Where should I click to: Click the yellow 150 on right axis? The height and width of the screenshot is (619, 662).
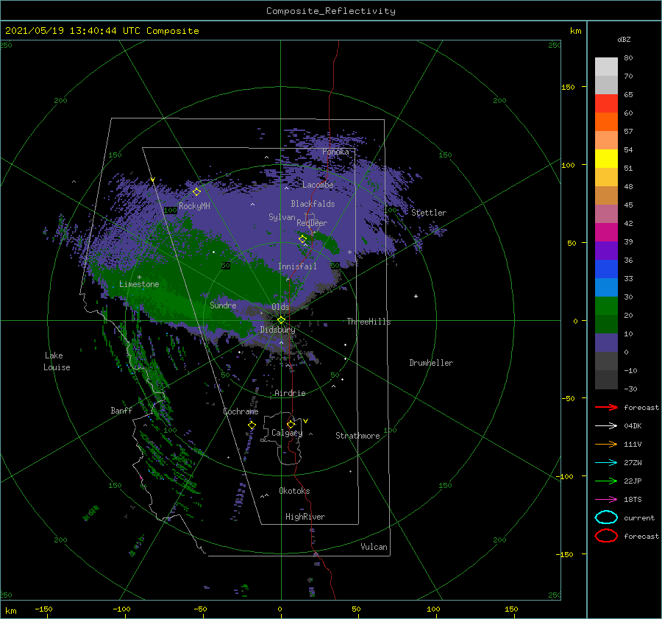coord(568,87)
